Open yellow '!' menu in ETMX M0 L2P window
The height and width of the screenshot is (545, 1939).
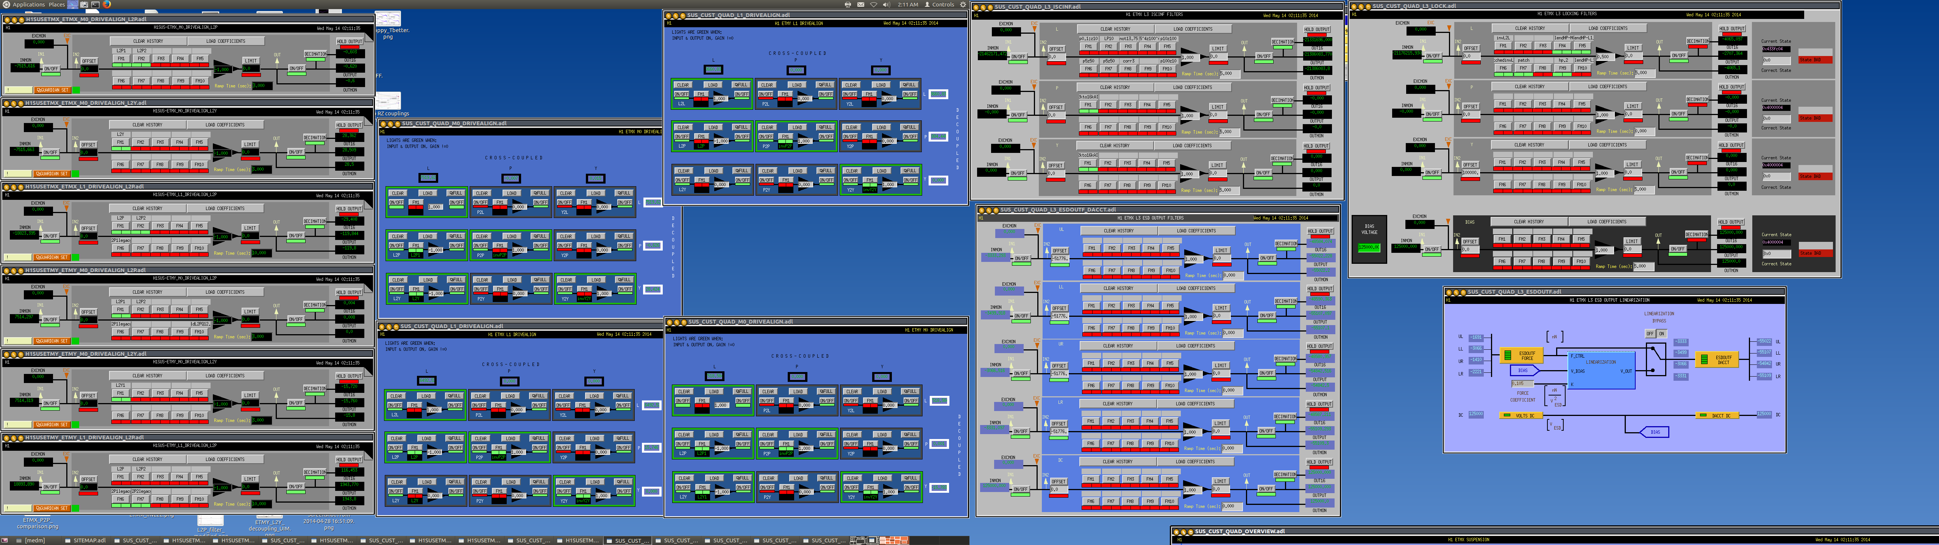point(18,90)
